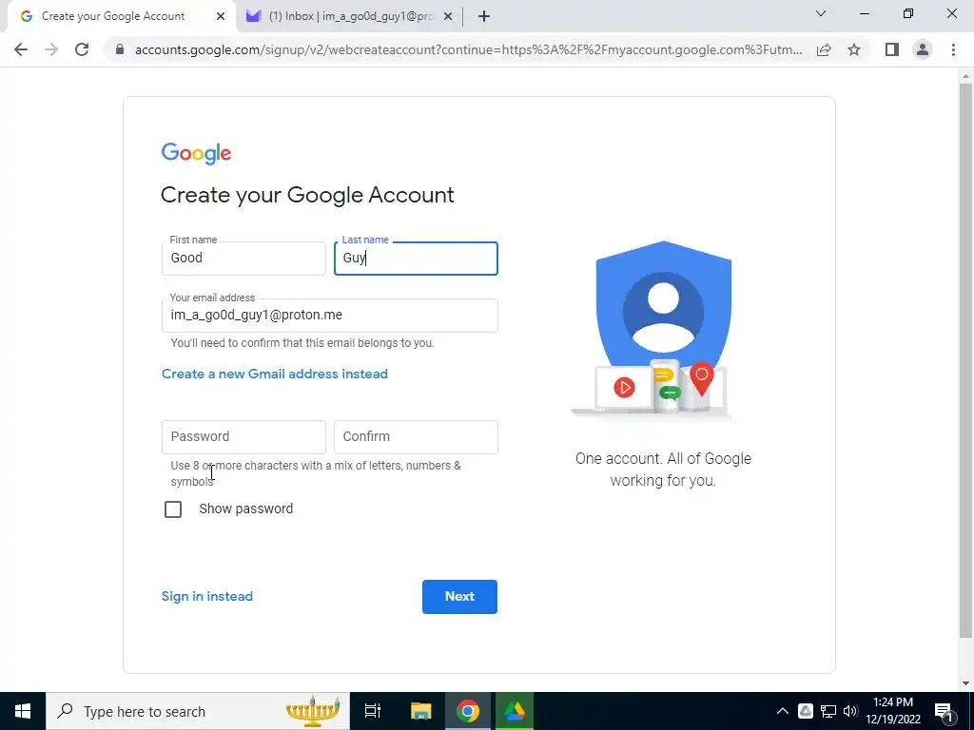This screenshot has width=974, height=730.
Task: Go back to the previous page
Action: click(21, 49)
